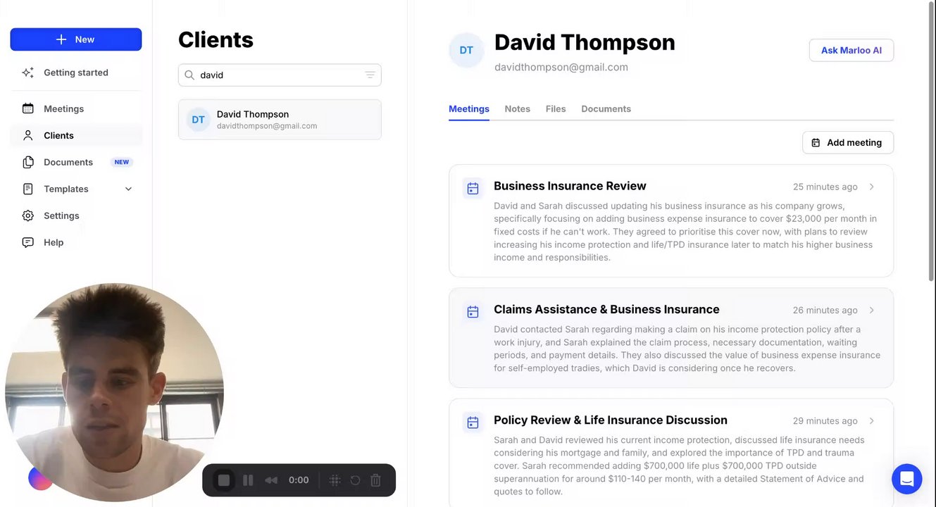Click the search magnifier icon in Clients

[189, 75]
